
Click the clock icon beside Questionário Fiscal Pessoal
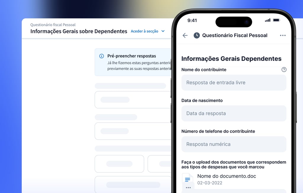tap(196, 35)
